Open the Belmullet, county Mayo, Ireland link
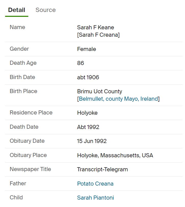 [x=118, y=99]
